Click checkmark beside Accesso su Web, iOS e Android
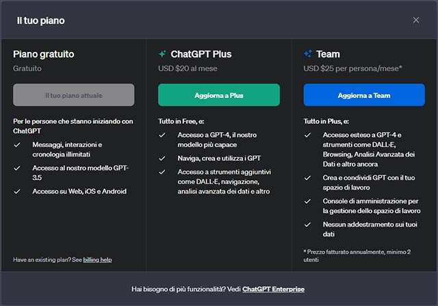 [x=17, y=191]
